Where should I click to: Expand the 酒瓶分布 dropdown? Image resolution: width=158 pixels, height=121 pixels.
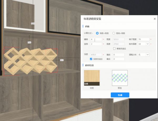[147, 54]
